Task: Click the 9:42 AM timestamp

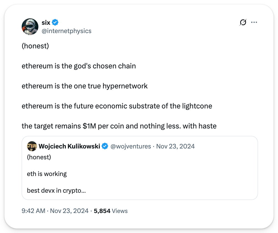Action: tap(33, 211)
